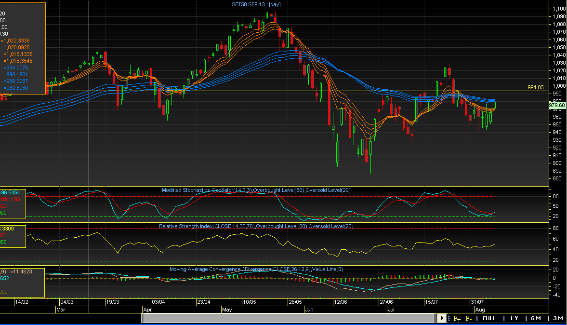Click the 23/04 date label
The image size is (567, 325).
(204, 302)
